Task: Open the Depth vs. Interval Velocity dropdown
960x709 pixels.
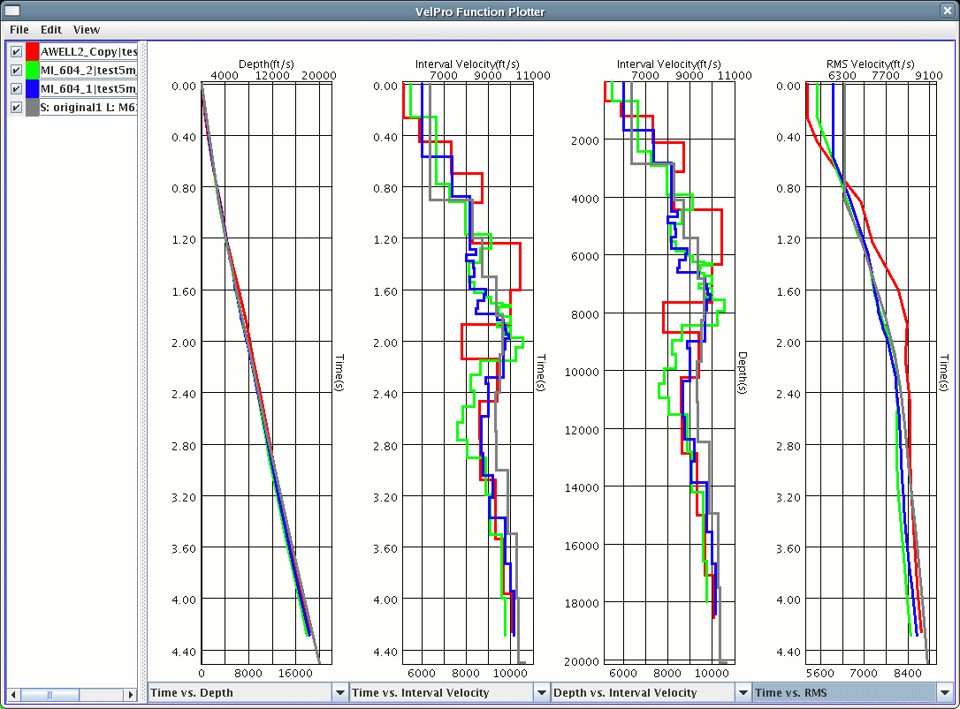Action: [651, 692]
